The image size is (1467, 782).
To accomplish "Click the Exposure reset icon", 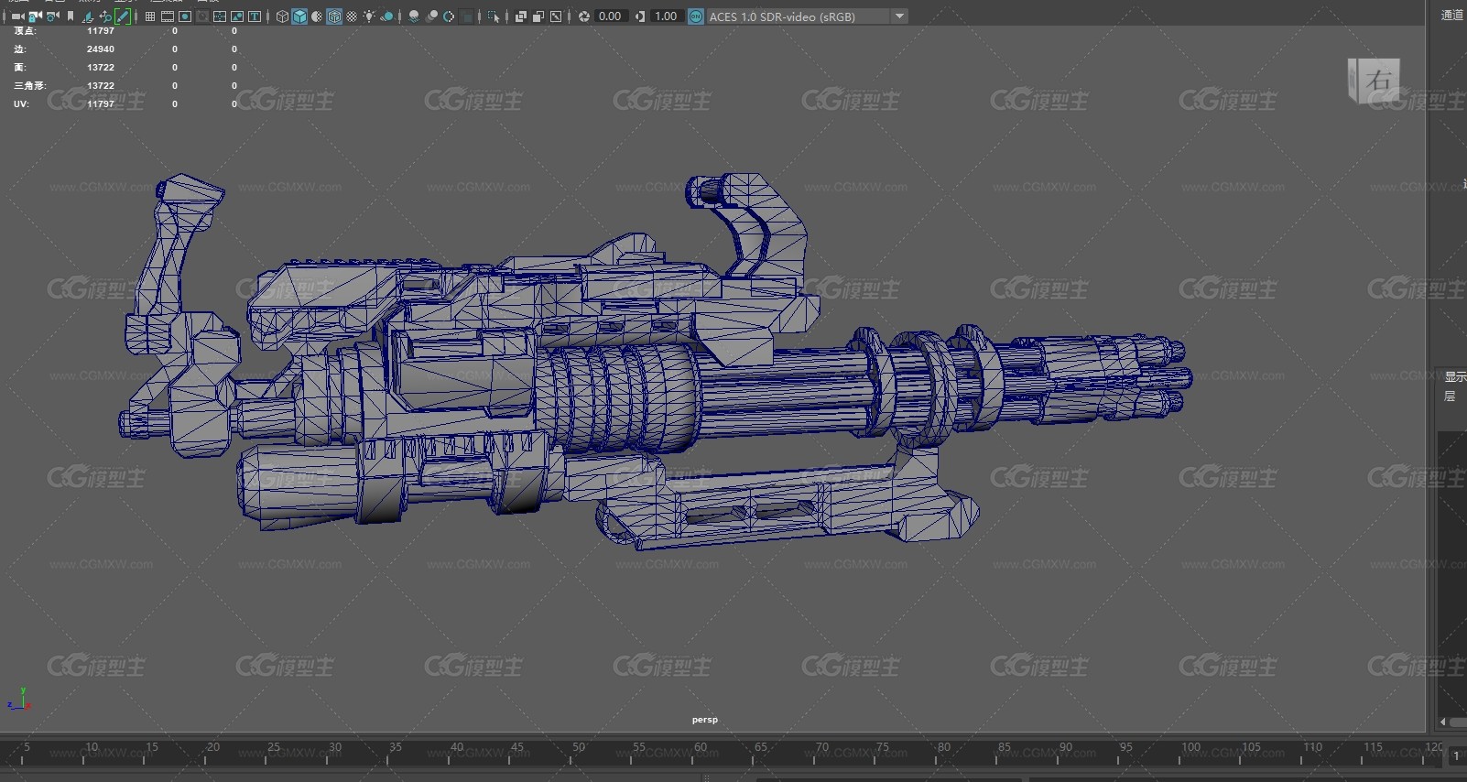I will [x=583, y=16].
